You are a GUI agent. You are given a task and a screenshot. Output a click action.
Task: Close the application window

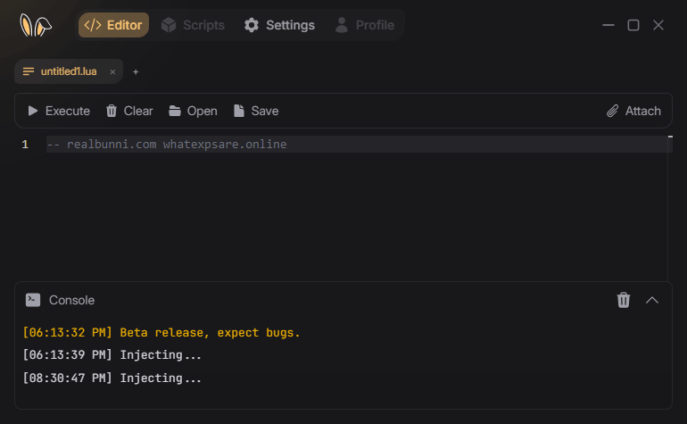coord(658,25)
